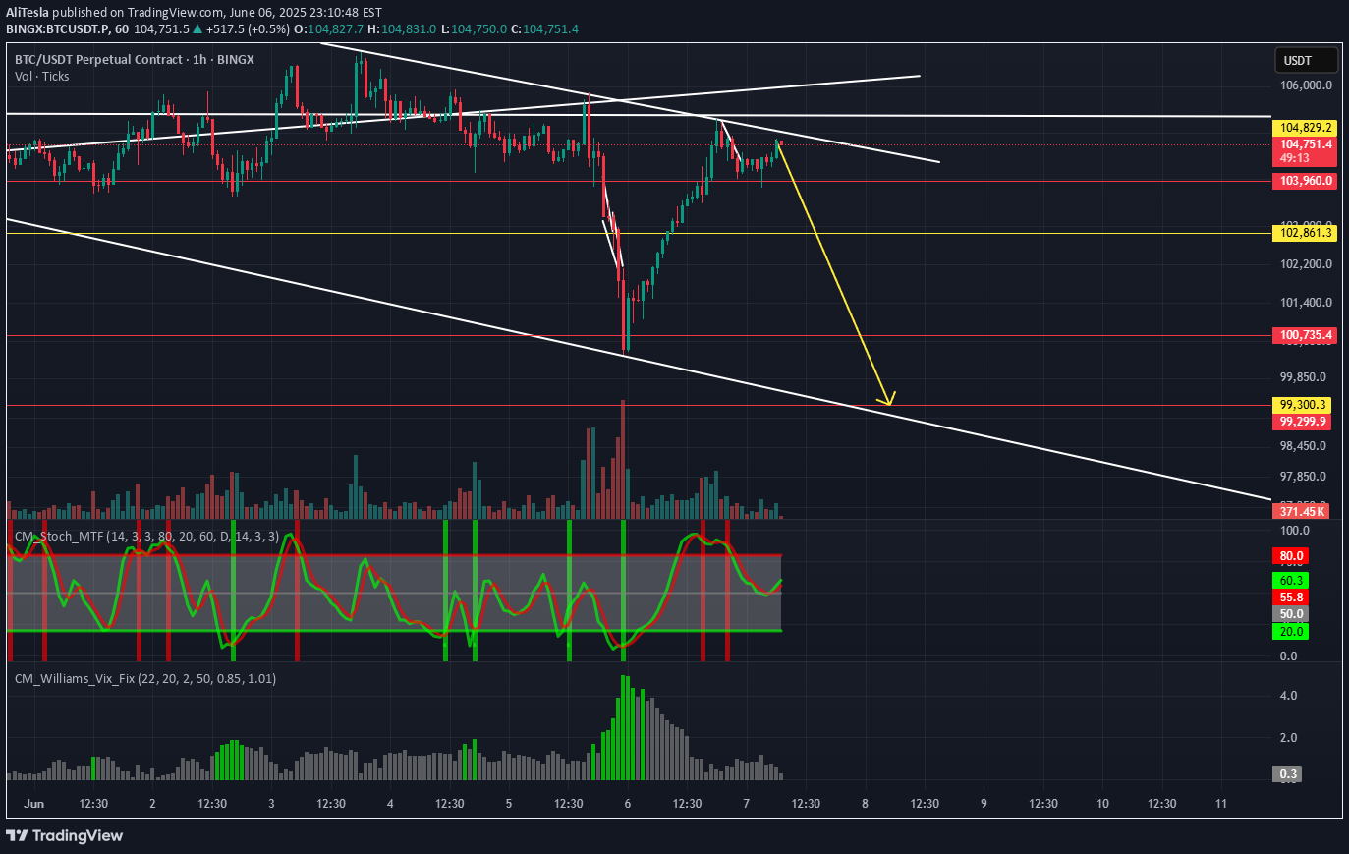Click the BTC/USDT Perpetual Contract chart title
The width and height of the screenshot is (1349, 854).
(x=135, y=60)
